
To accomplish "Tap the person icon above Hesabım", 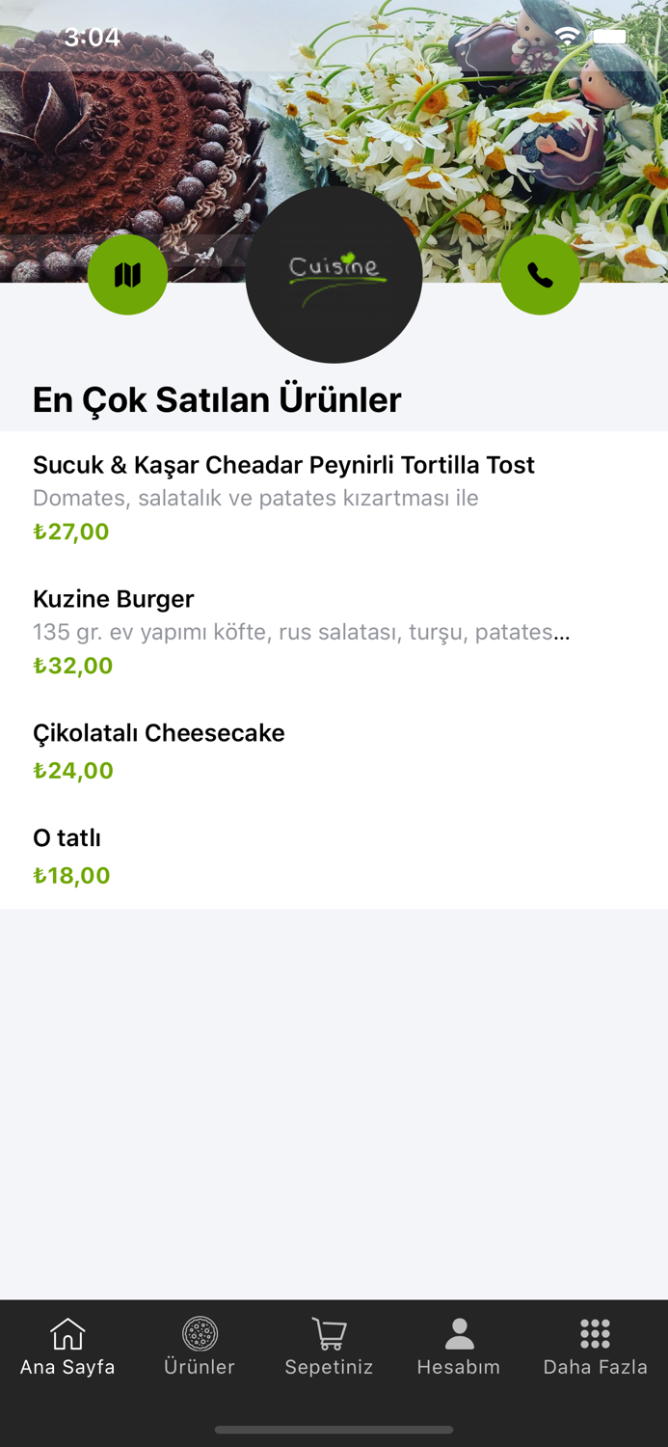I will point(458,1332).
